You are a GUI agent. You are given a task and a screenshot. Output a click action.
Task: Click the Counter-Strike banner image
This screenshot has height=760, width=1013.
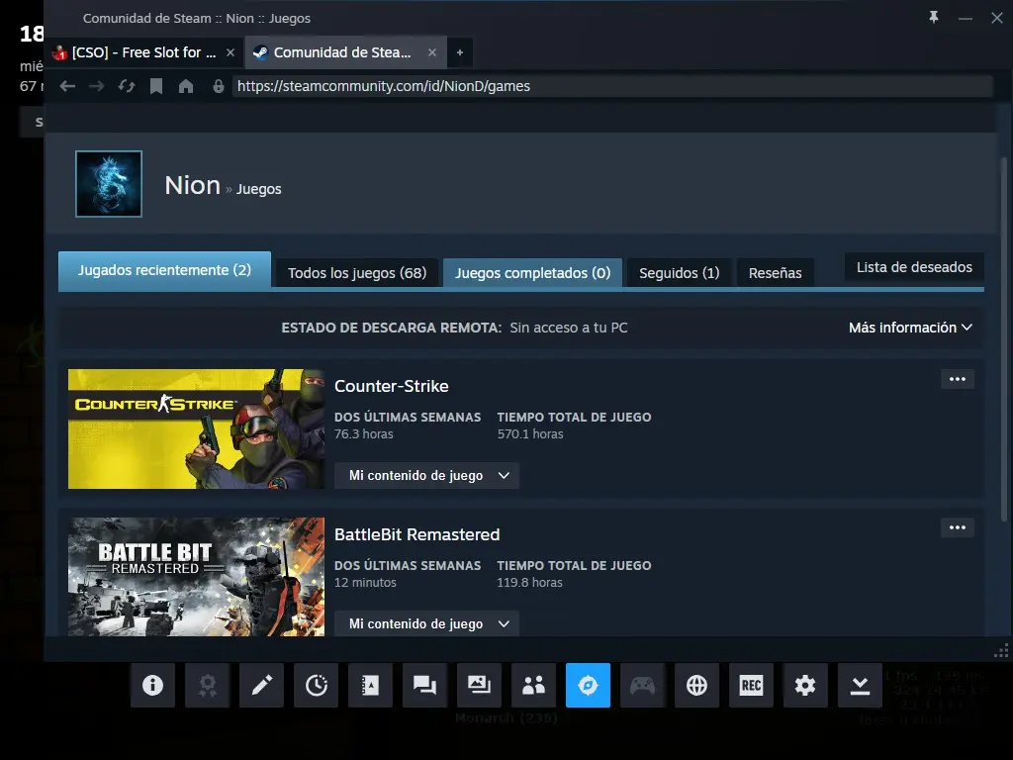pyautogui.click(x=197, y=429)
